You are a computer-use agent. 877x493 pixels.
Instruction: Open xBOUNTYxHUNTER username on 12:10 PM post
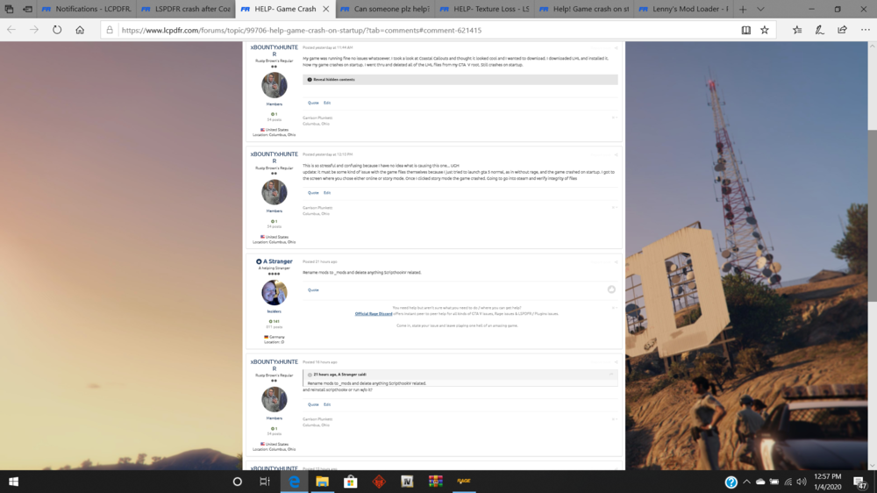274,157
